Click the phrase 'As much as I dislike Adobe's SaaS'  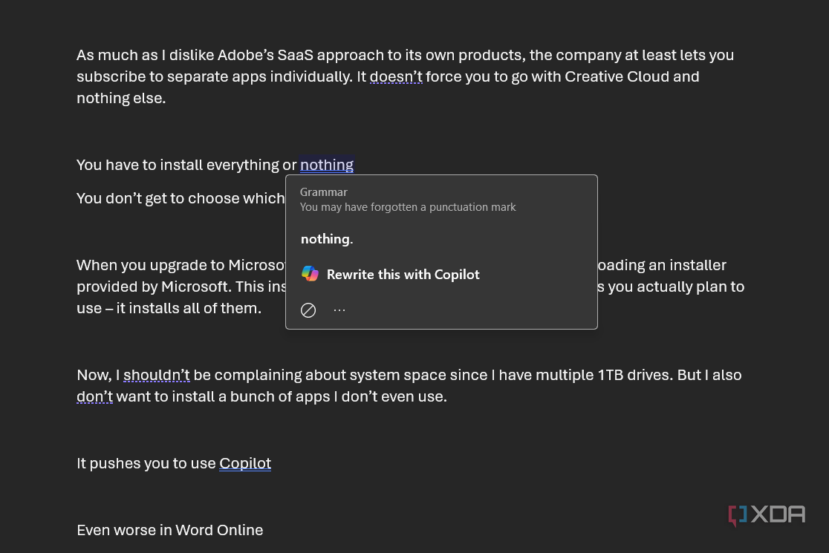195,55
